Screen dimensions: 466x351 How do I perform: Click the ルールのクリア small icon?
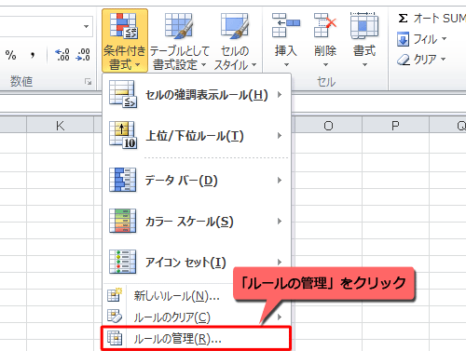coord(115,316)
